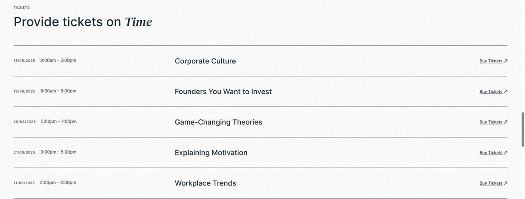Click arrow icon beside Corporate Culture Buy Tickets

(505, 61)
